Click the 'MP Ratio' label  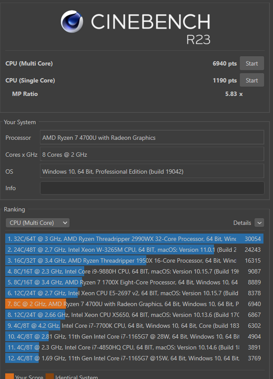tap(25, 94)
